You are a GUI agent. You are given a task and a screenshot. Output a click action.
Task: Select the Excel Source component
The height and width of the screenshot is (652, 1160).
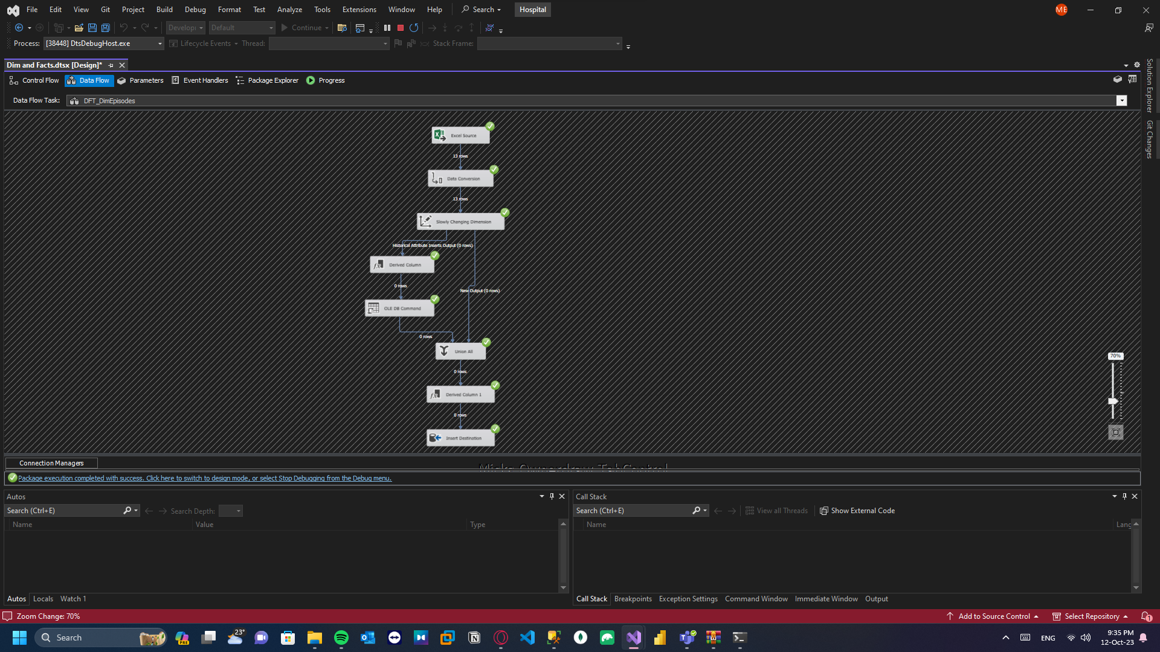click(x=460, y=135)
